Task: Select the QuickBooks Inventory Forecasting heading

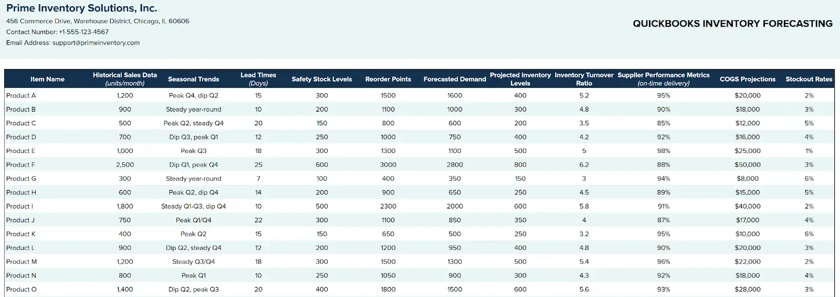Action: (x=732, y=24)
